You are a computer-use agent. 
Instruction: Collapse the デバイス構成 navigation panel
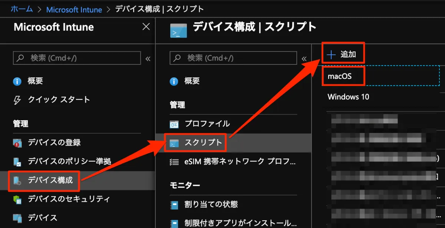[x=304, y=58]
